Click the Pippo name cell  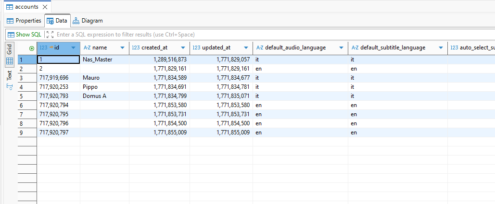click(x=104, y=87)
